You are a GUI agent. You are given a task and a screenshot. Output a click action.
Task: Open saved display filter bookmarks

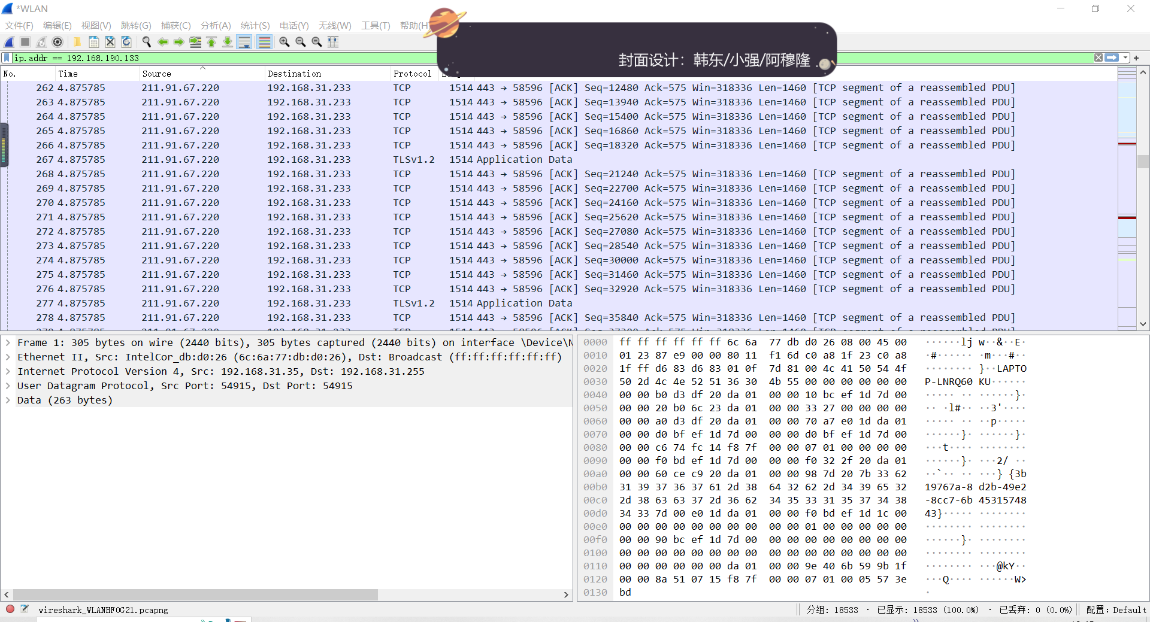7,58
